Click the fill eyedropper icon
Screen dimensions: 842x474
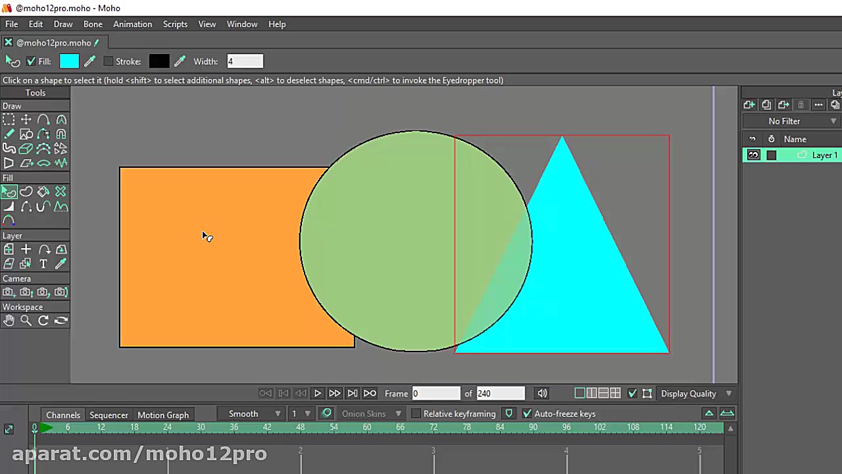point(90,61)
